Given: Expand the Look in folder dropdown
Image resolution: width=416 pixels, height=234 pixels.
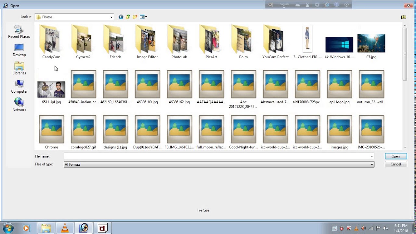Looking at the screenshot, I should pos(111,17).
